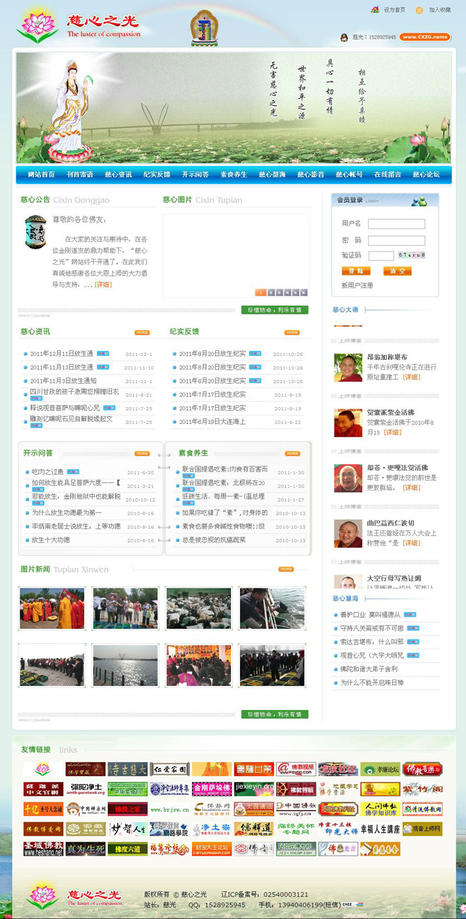Click the QQ penguin contact icon
The image size is (466, 919).
tap(344, 37)
